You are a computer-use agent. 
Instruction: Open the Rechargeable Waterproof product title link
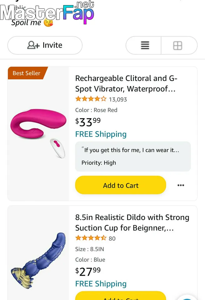[126, 83]
